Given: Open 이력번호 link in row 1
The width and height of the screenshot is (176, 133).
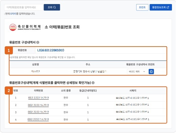Looking at the screenshot, I should click(x=39, y=98).
